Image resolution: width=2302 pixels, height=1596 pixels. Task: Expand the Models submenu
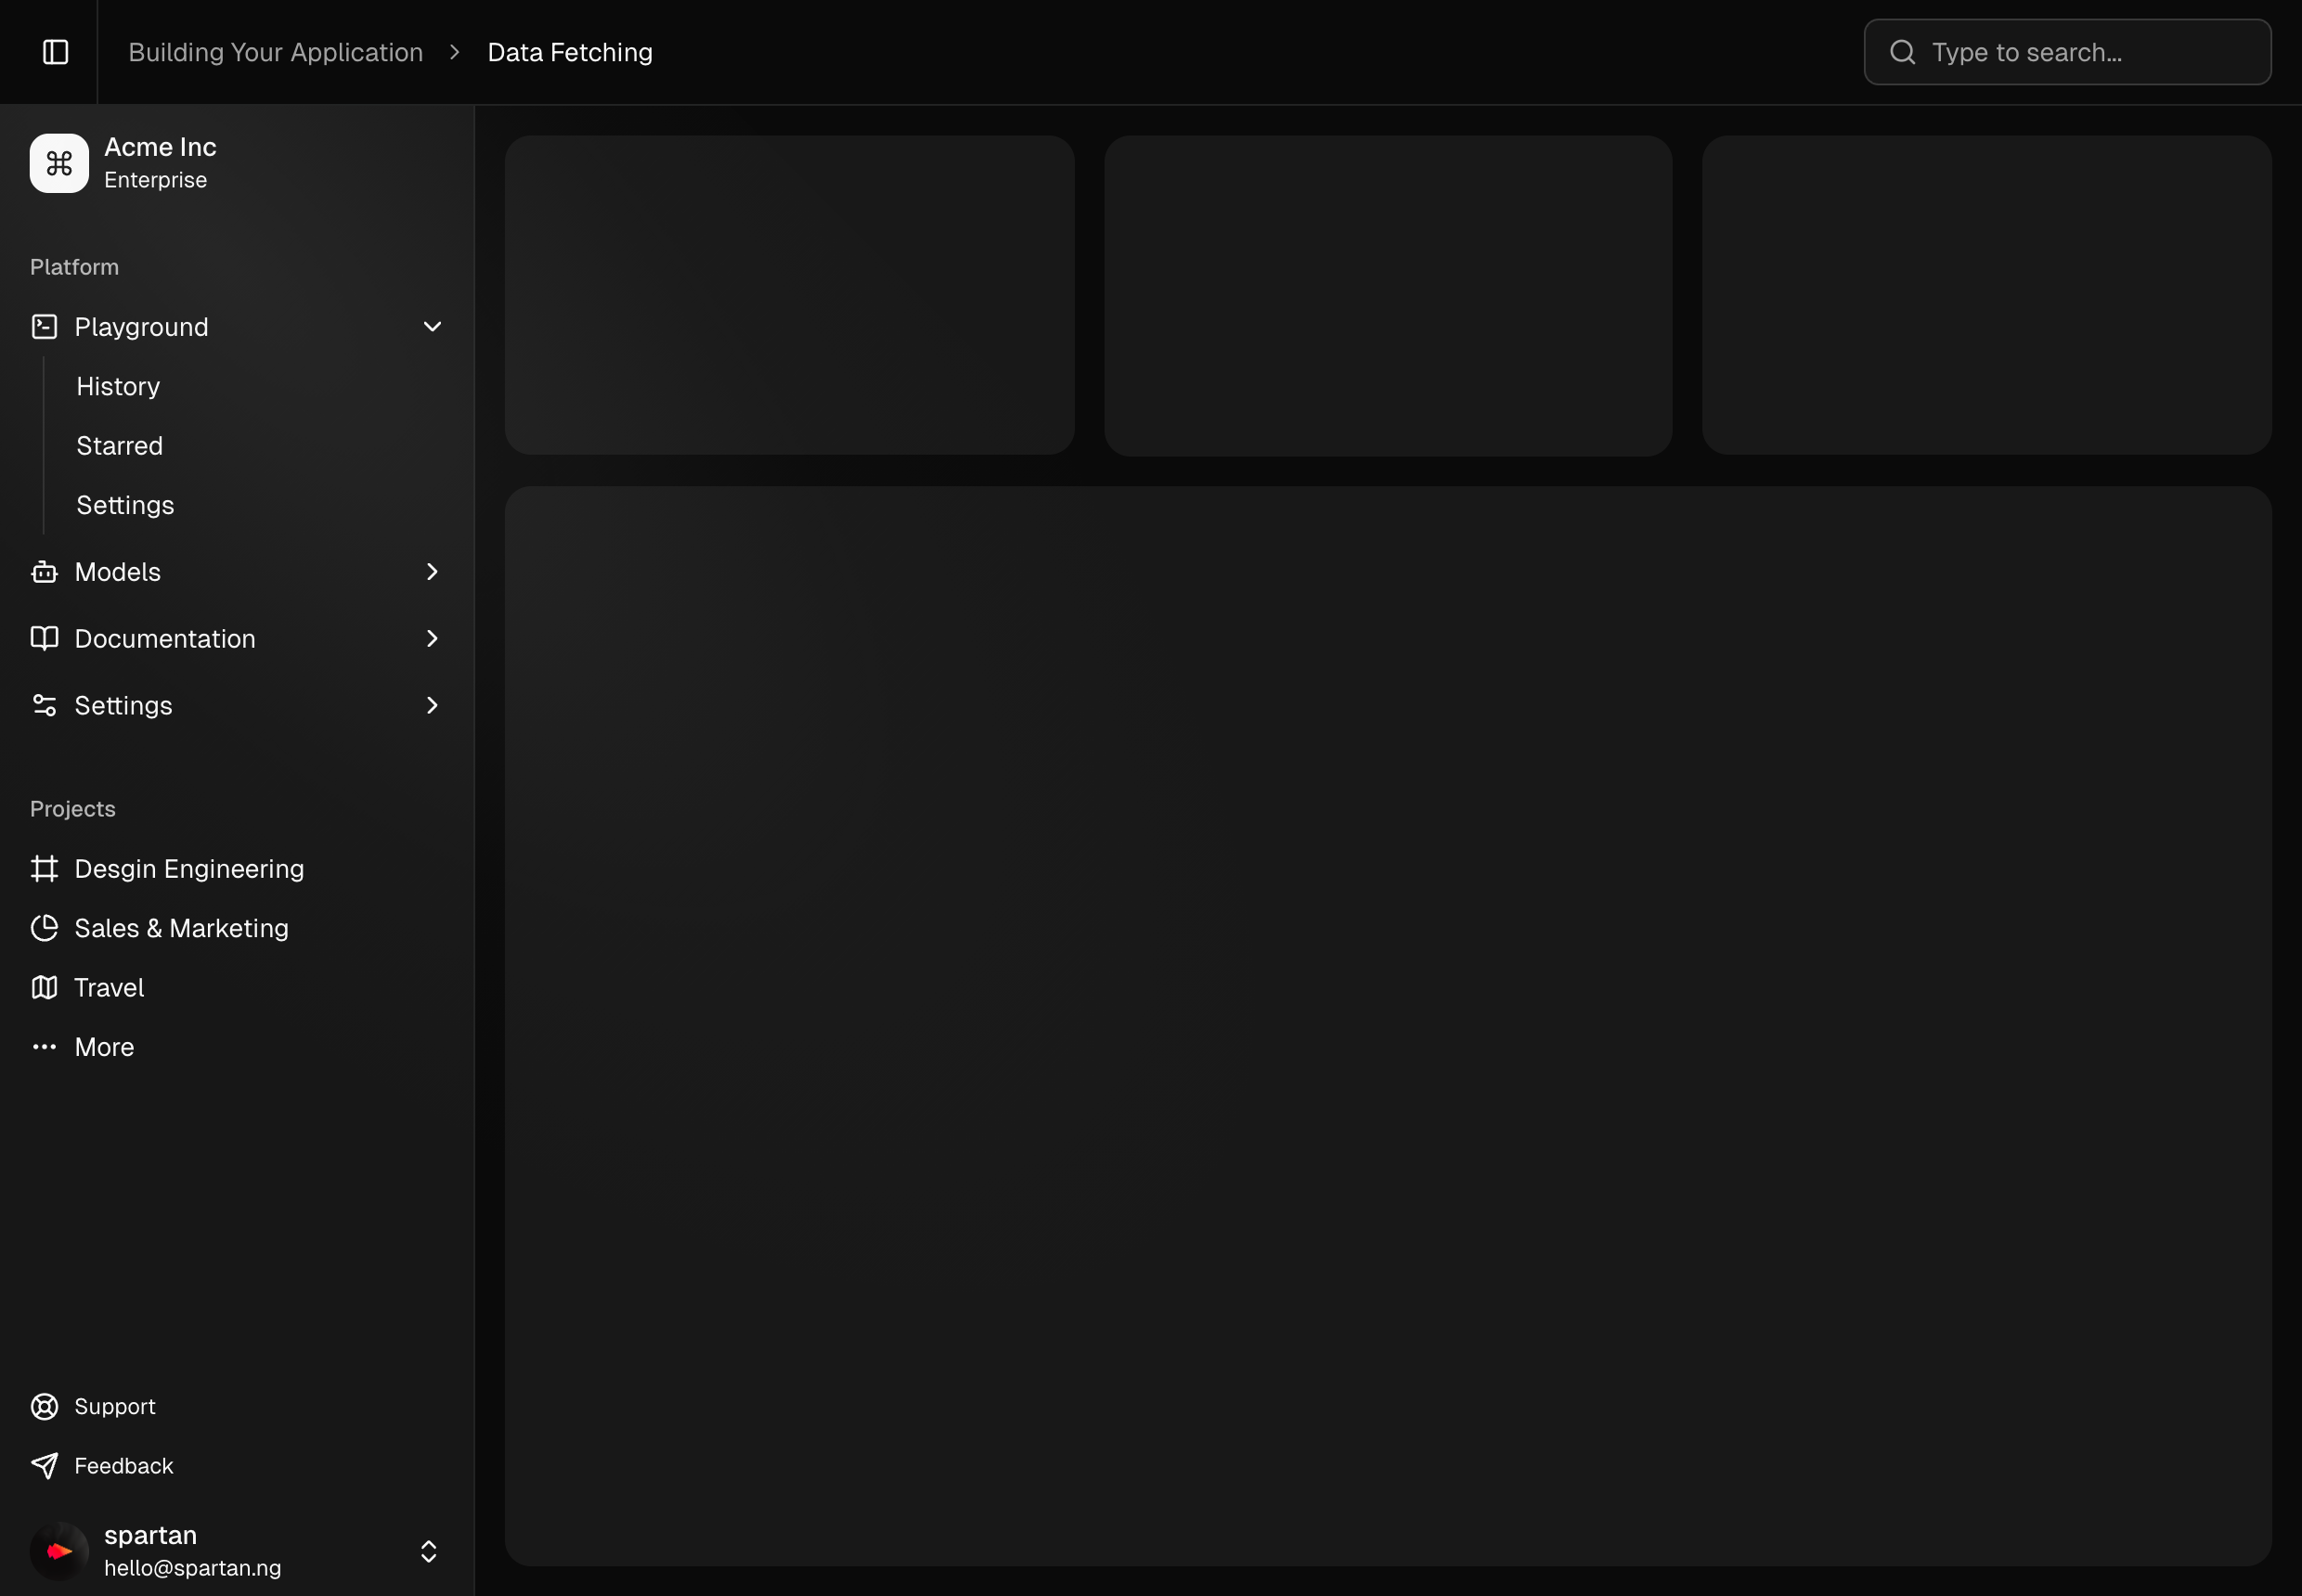[x=432, y=571]
